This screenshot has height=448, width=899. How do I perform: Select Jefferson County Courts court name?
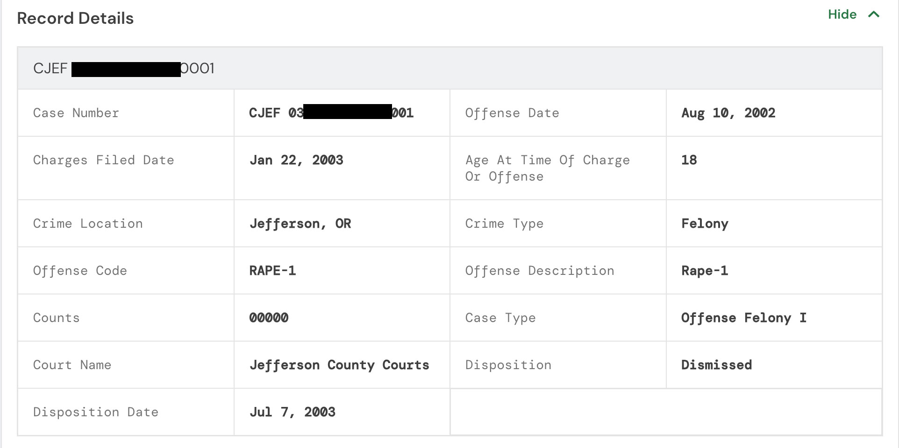pos(340,365)
